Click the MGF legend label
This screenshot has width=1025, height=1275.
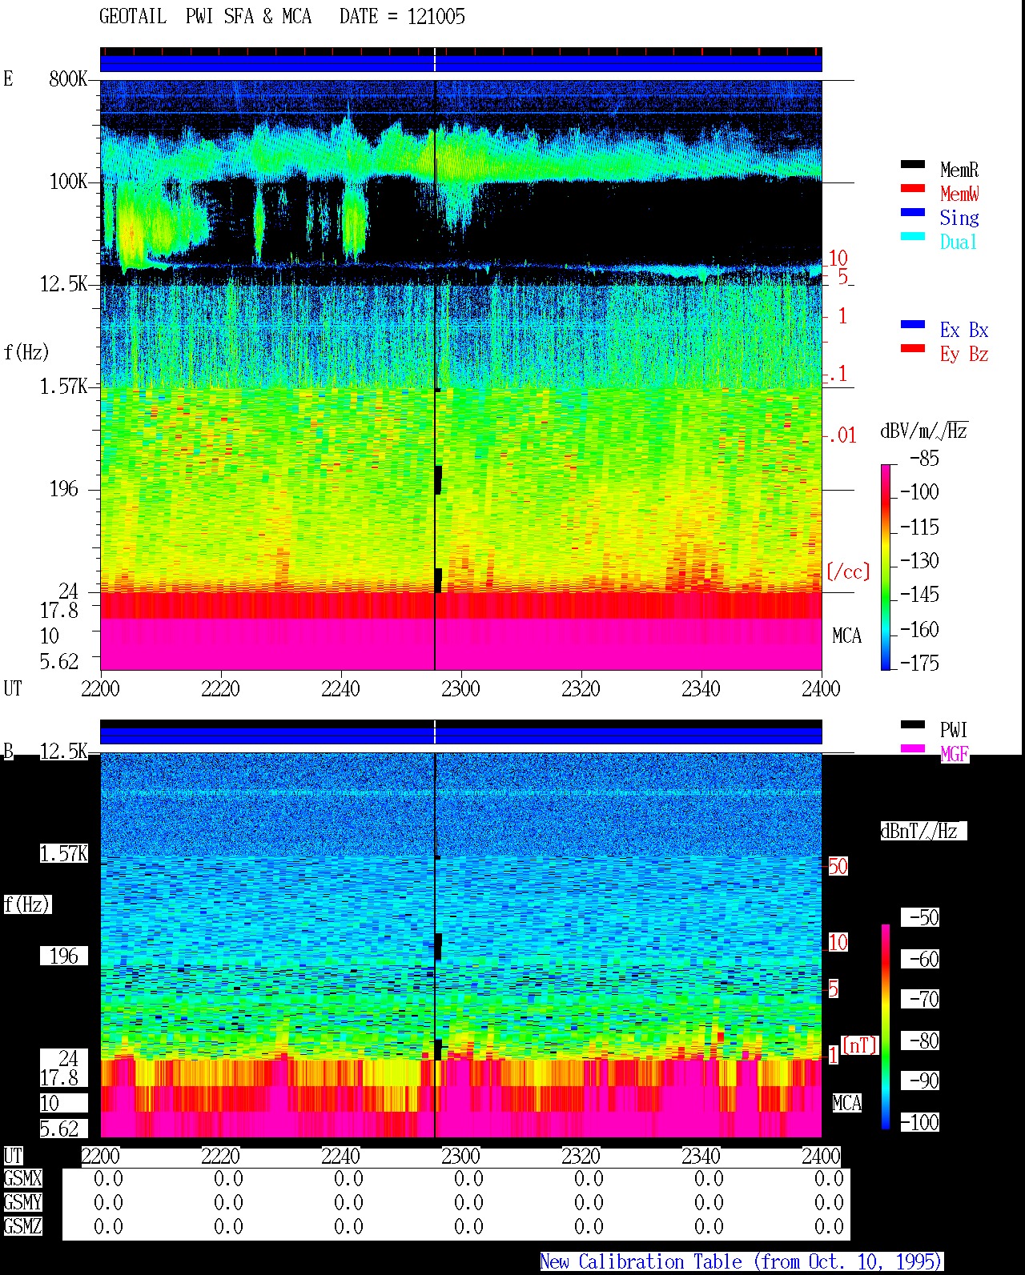click(x=955, y=754)
